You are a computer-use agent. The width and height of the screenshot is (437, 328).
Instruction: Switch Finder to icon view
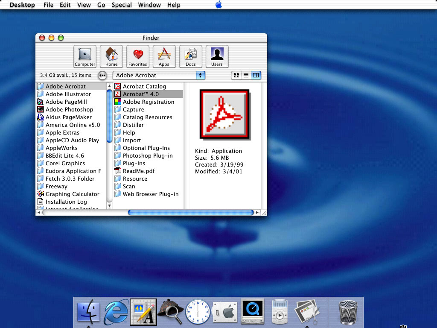(x=236, y=75)
